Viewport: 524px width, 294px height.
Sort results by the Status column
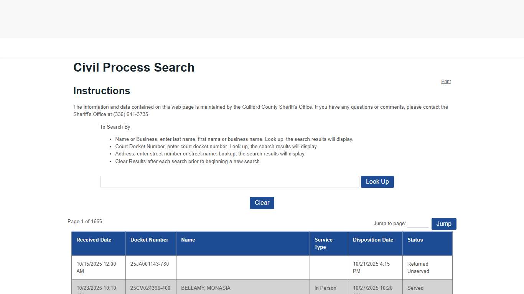pyautogui.click(x=415, y=240)
